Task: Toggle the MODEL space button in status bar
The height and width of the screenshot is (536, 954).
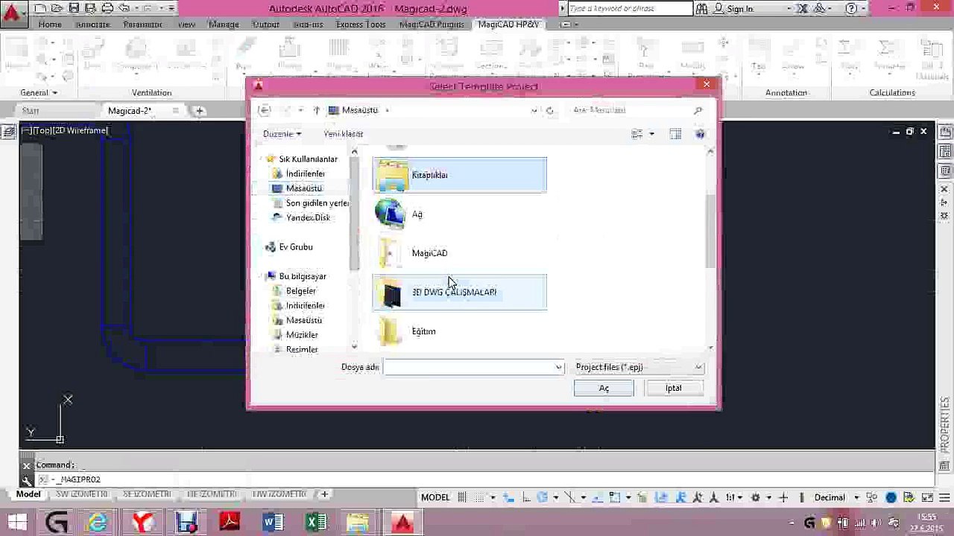Action: pyautogui.click(x=435, y=497)
